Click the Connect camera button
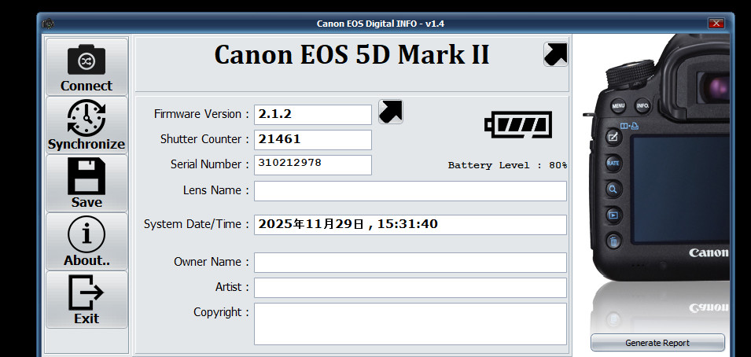The height and width of the screenshot is (357, 751). 87,67
